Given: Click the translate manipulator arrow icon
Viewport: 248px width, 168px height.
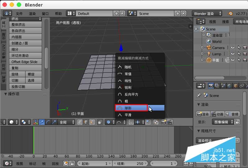Looking at the screenshot, I should click(x=42, y=122).
